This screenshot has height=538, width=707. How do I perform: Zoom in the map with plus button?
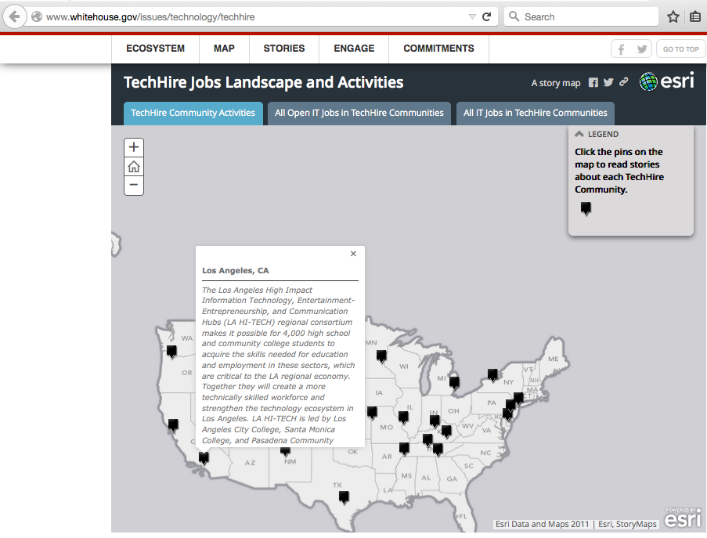(x=134, y=147)
